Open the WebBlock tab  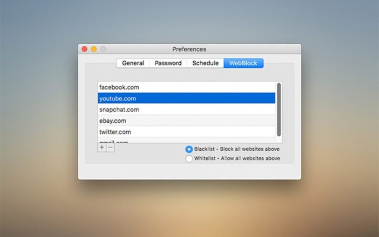[x=244, y=63]
